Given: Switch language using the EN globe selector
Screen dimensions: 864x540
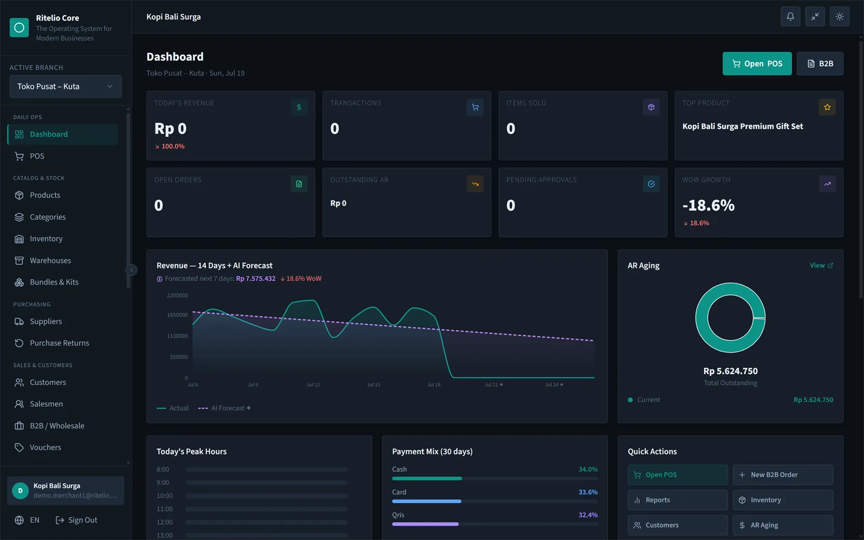Looking at the screenshot, I should pyautogui.click(x=27, y=520).
